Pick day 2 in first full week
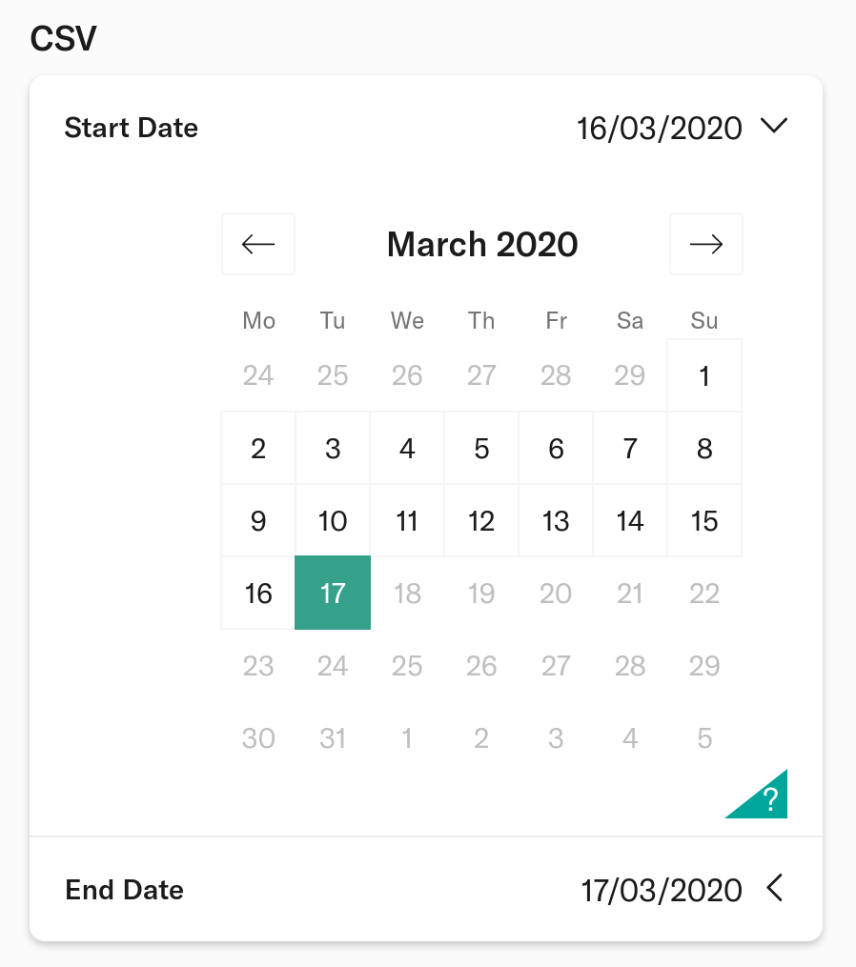856x967 pixels. tap(258, 449)
